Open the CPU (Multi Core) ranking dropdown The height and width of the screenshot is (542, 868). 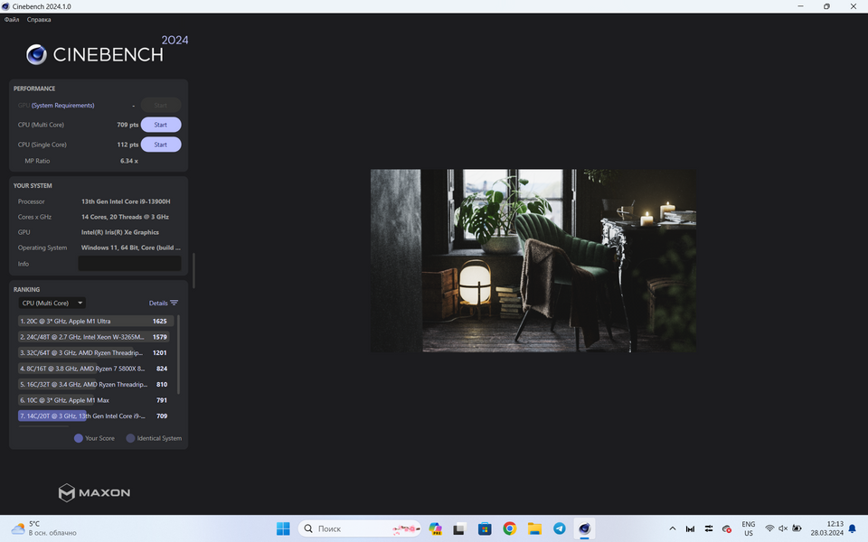click(52, 304)
